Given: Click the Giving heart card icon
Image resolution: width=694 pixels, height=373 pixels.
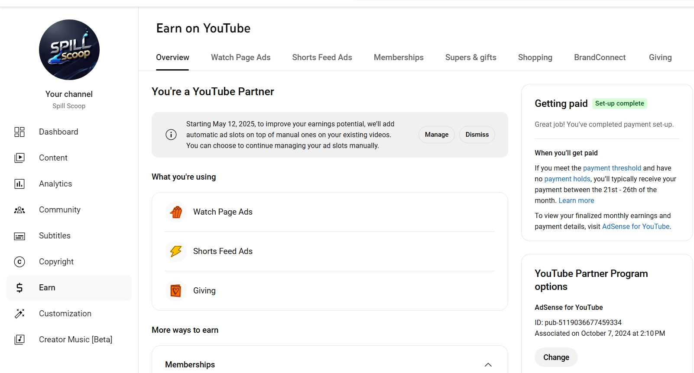Looking at the screenshot, I should (x=176, y=291).
